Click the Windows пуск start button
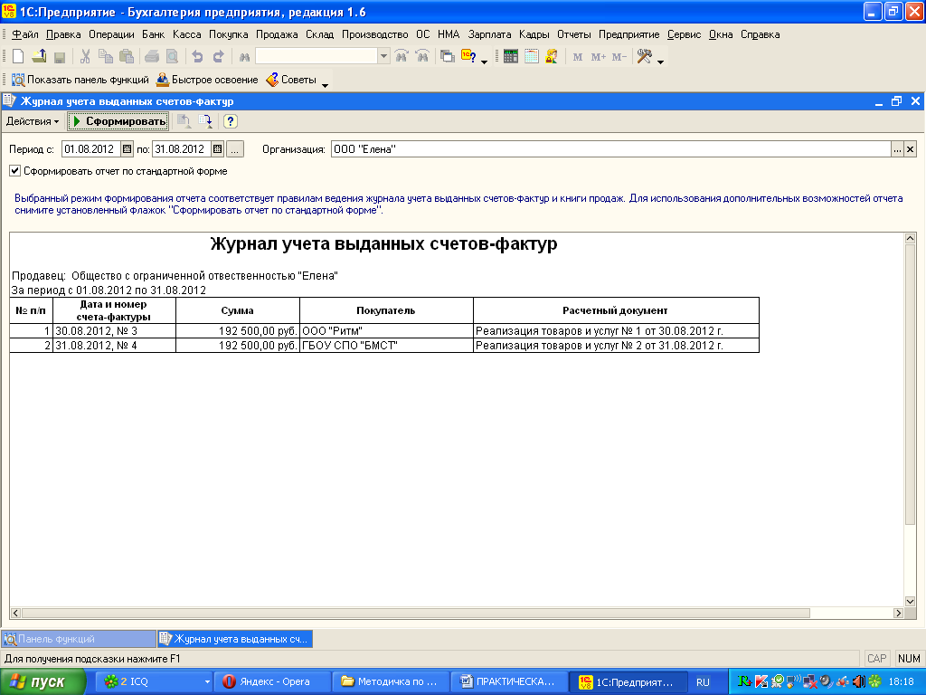The width and height of the screenshot is (926, 695). point(43,681)
